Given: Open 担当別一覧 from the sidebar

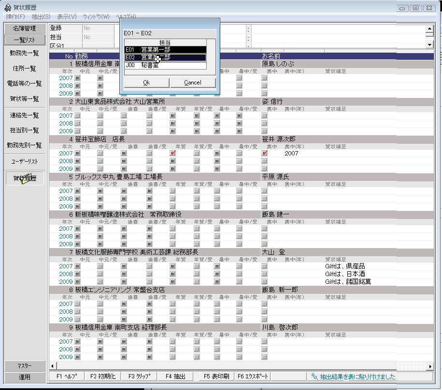Looking at the screenshot, I should pos(25,130).
